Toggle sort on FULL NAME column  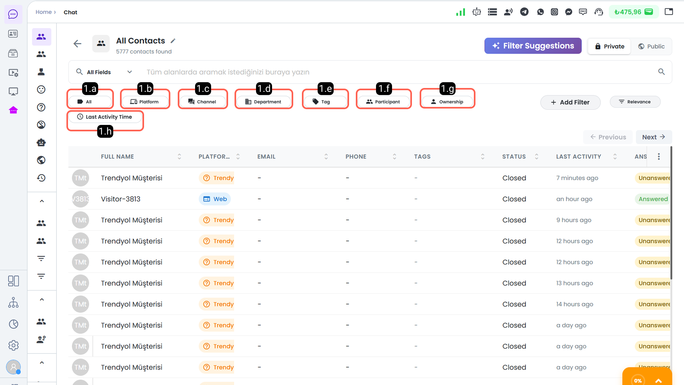[179, 157]
